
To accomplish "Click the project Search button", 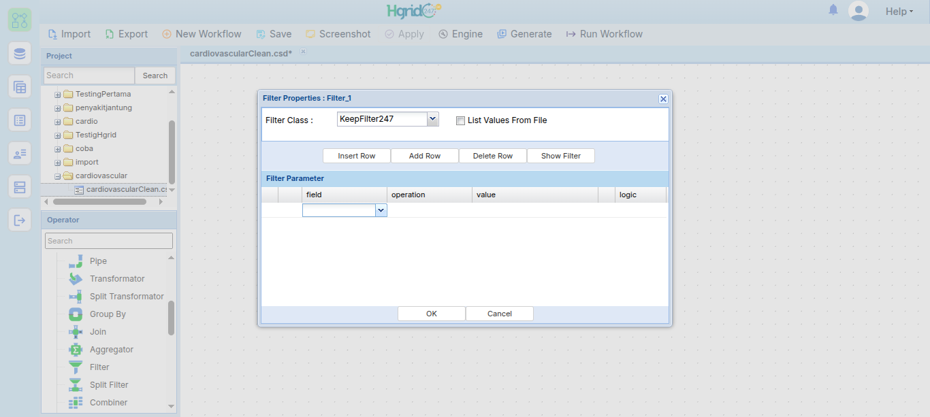I will (155, 76).
